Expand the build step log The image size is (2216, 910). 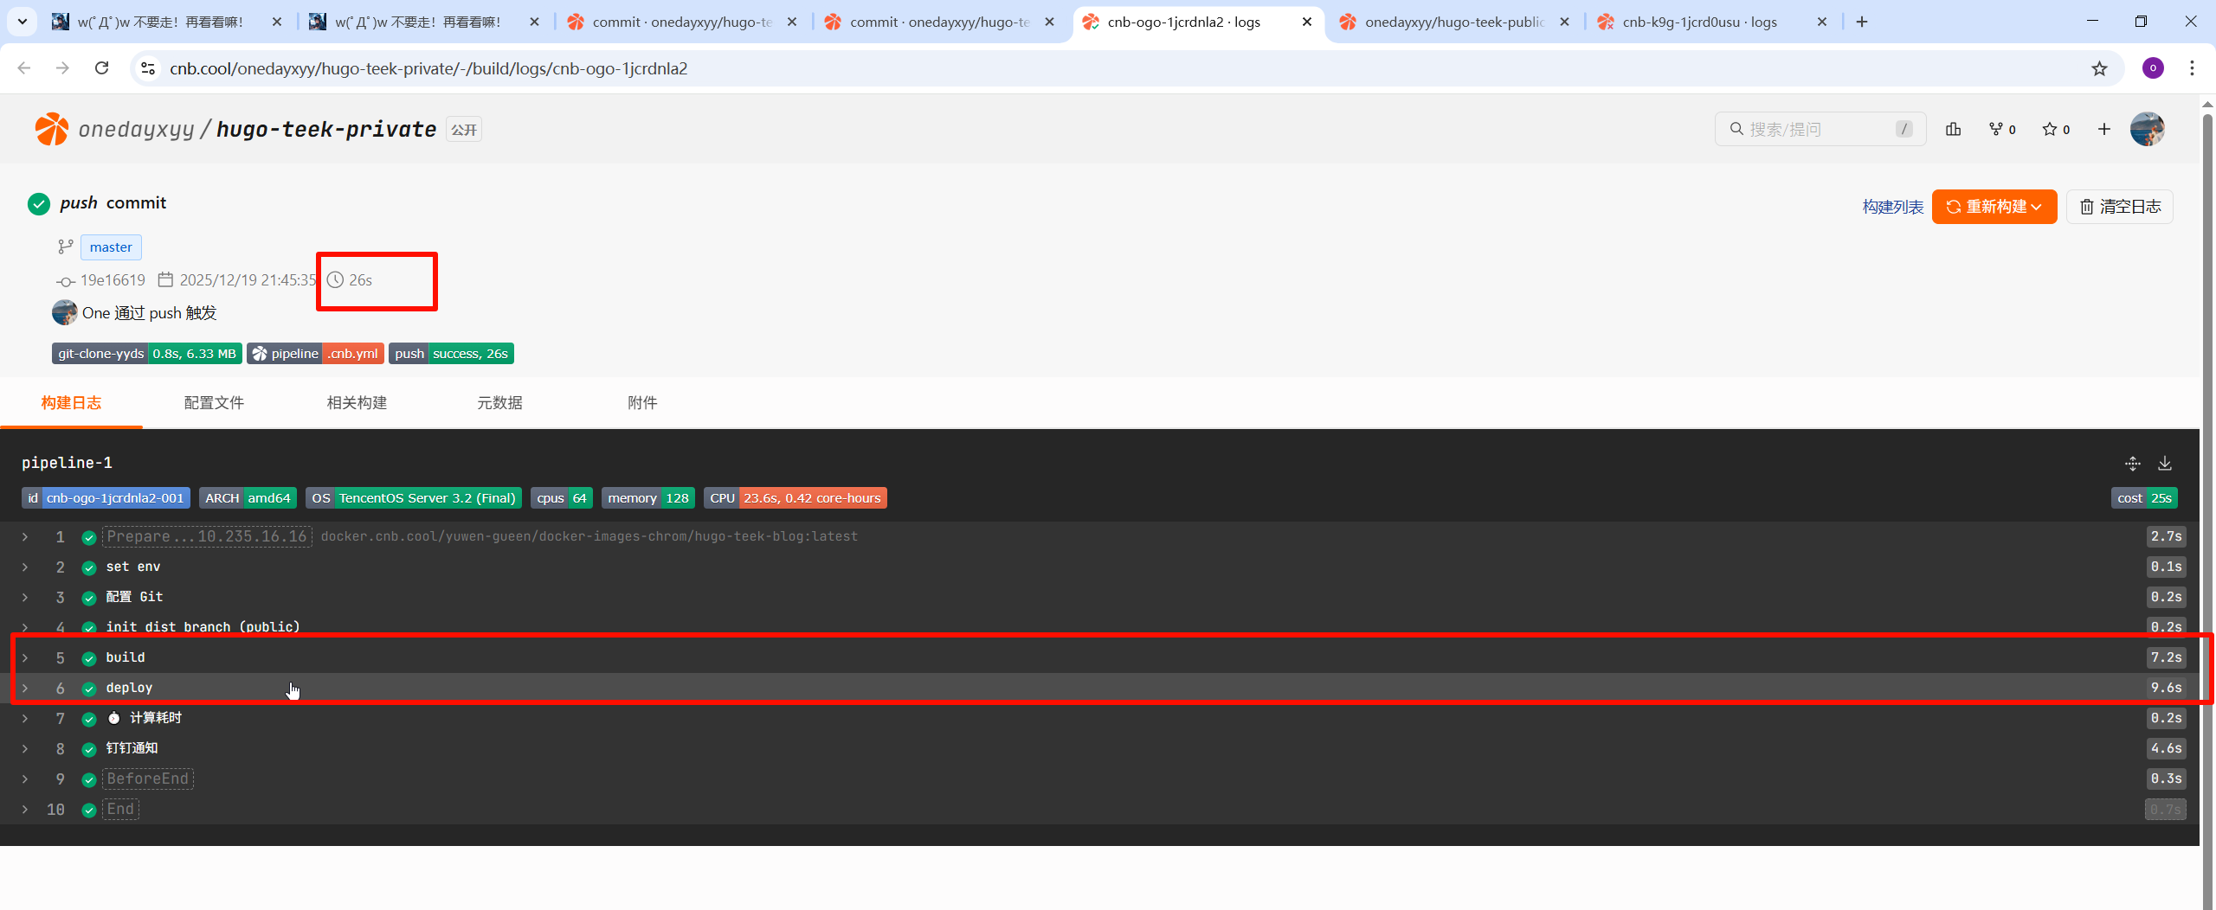(25, 657)
